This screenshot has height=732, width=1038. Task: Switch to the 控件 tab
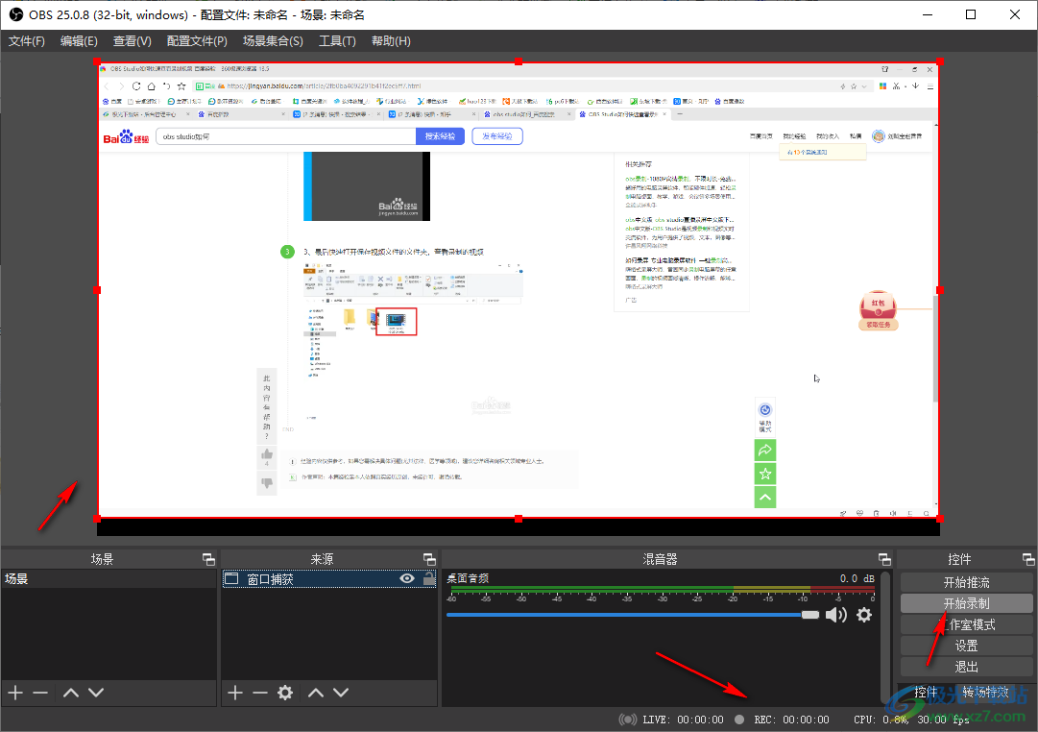coord(926,693)
